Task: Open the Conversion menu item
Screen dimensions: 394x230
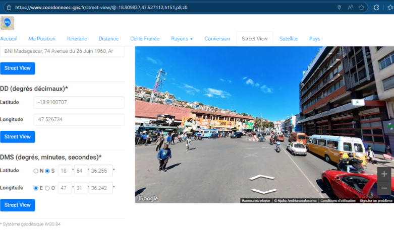Action: click(x=217, y=39)
